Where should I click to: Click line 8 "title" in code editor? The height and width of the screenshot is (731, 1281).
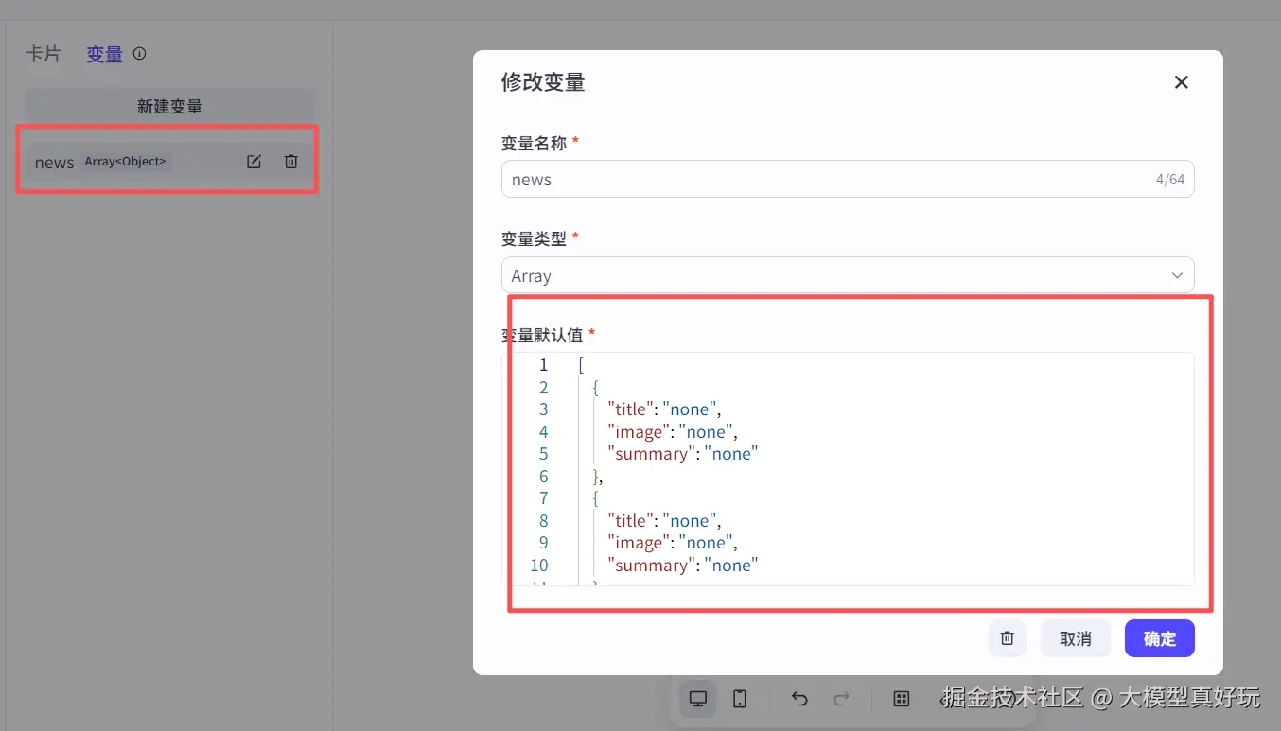pyautogui.click(x=632, y=521)
